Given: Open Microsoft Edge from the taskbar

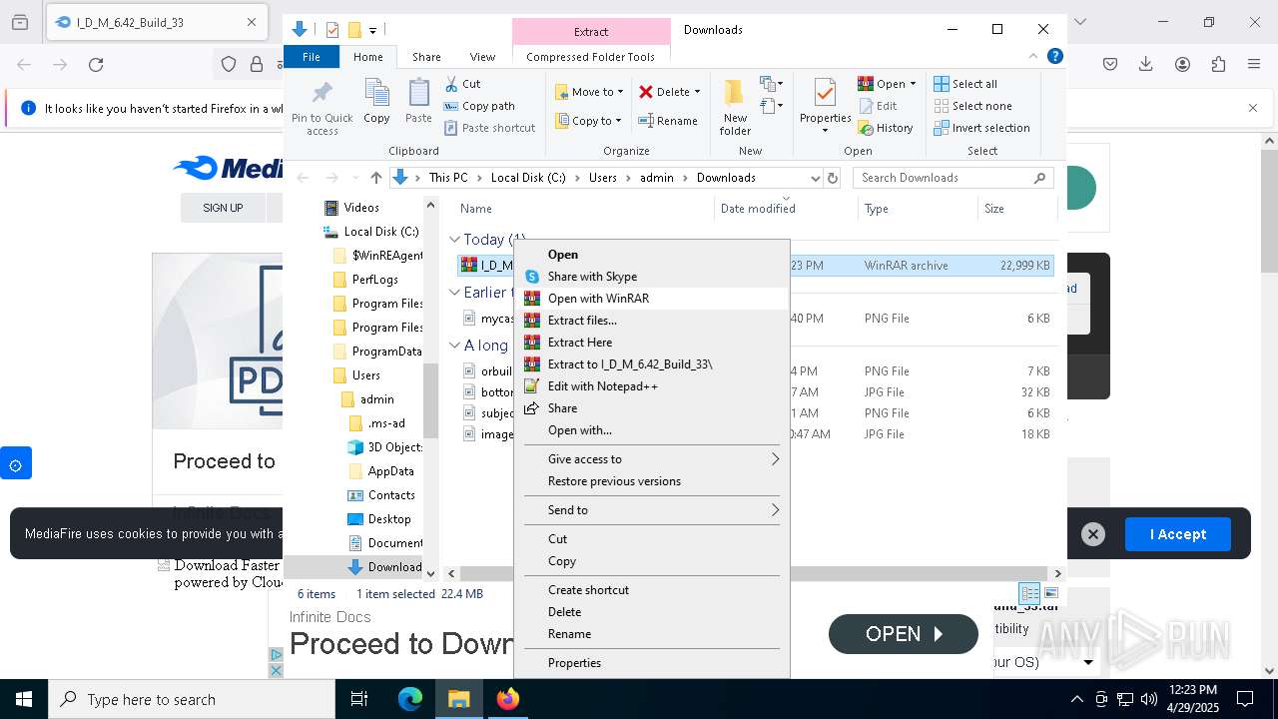Looking at the screenshot, I should [x=410, y=699].
